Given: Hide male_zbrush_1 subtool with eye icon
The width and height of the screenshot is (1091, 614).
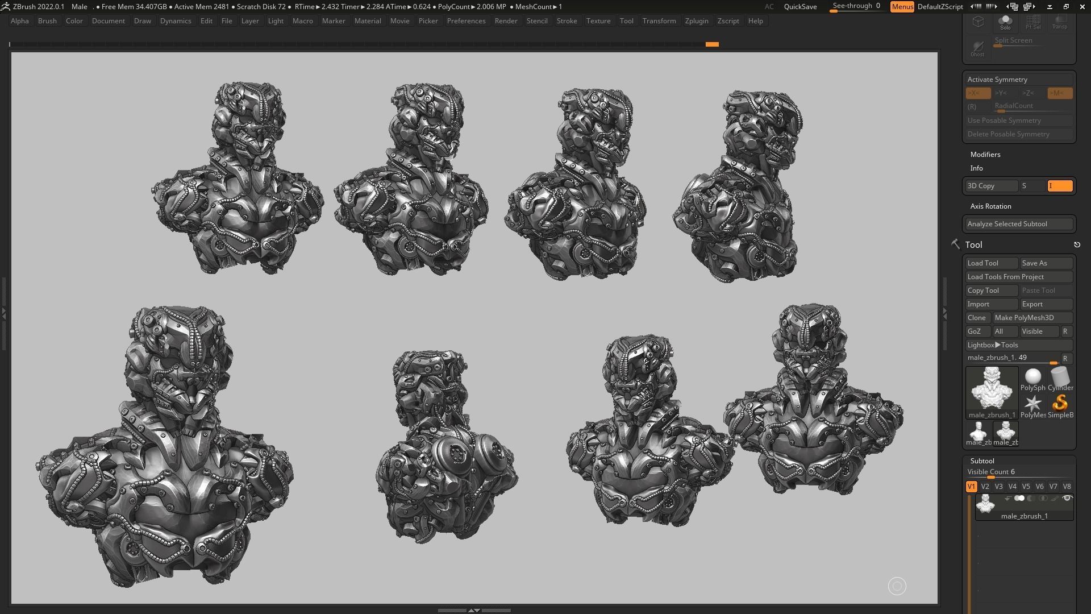Looking at the screenshot, I should point(1067,499).
